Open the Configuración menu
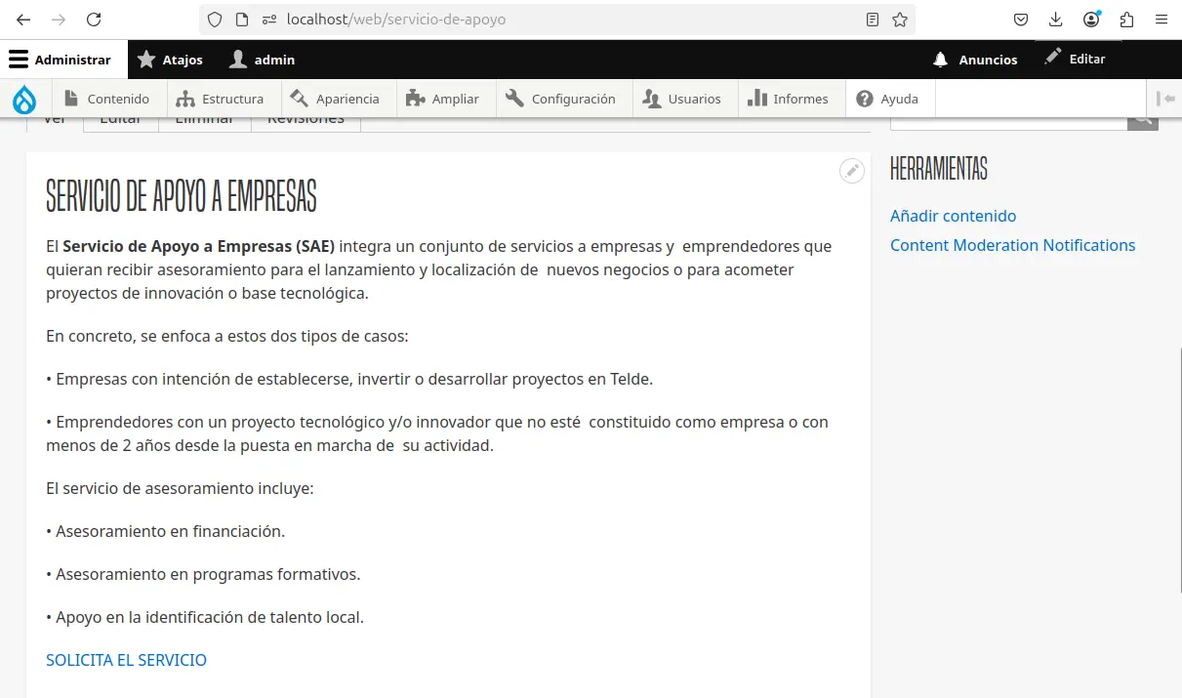Screen dimensions: 1182x698 click(562, 98)
